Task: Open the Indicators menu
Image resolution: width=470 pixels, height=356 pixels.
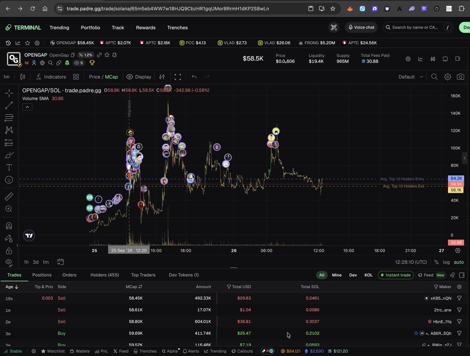Action: pyautogui.click(x=51, y=77)
